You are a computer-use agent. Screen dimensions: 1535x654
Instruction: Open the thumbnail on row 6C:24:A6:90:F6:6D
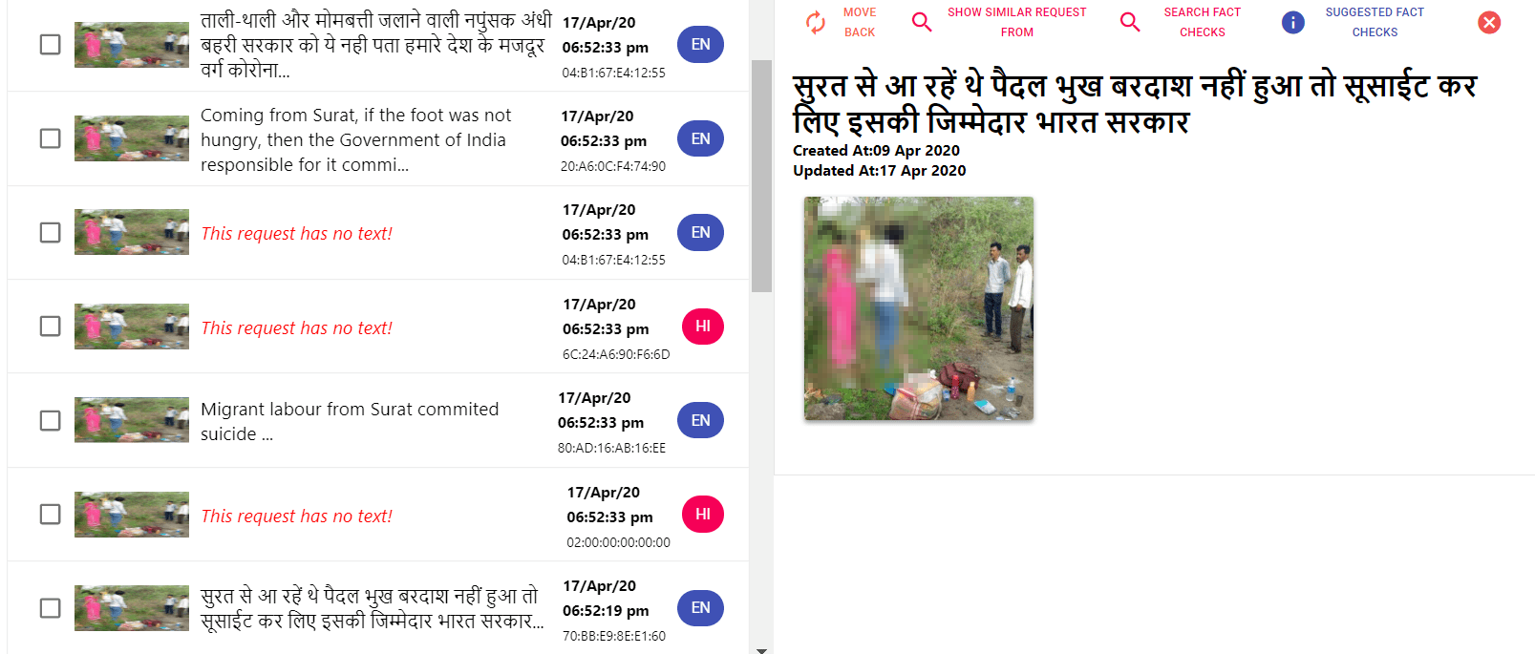coord(132,327)
